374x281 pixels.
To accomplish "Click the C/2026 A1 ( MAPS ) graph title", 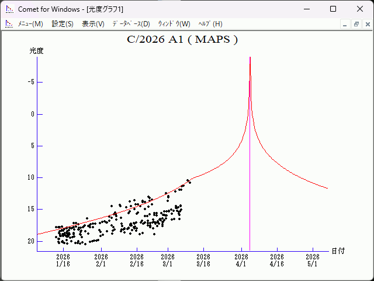I will click(182, 40).
